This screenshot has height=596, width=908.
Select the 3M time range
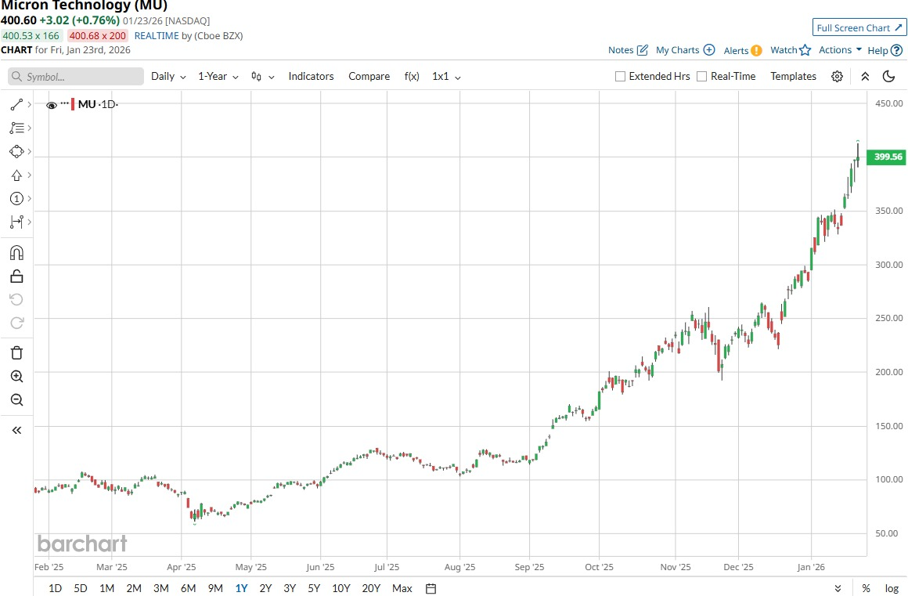pos(161,588)
